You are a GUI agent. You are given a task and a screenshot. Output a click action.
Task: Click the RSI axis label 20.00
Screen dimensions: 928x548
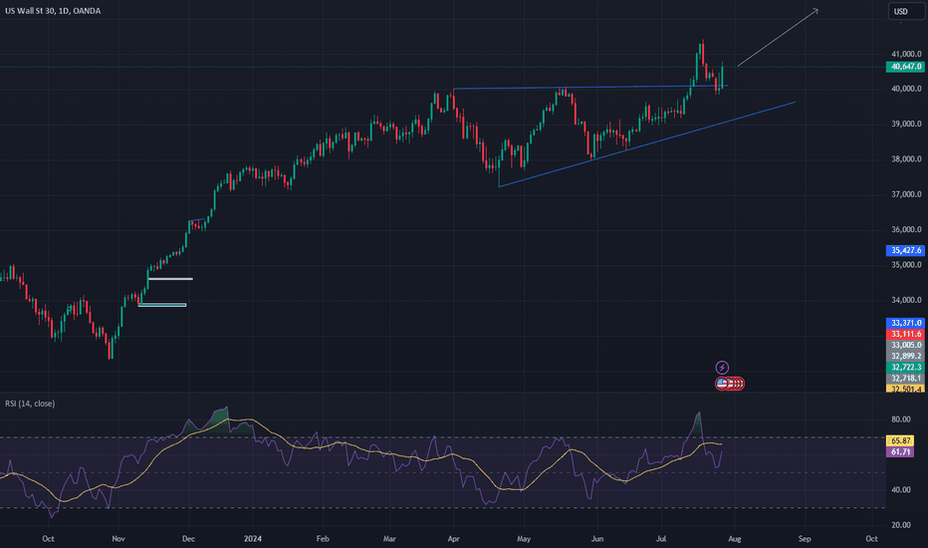click(x=901, y=525)
